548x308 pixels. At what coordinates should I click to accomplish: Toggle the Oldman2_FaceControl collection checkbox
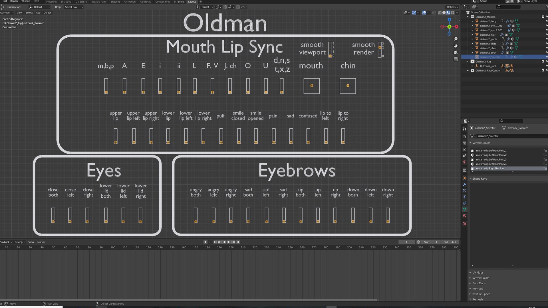(x=543, y=70)
